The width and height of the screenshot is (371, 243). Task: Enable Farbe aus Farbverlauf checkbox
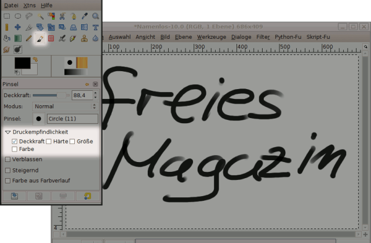point(8,181)
